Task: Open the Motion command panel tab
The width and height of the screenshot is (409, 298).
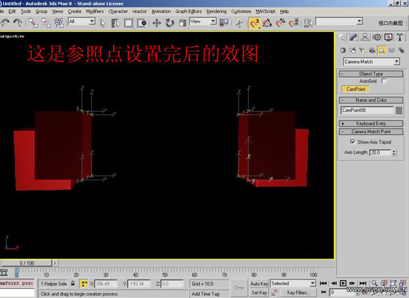Action: [377, 37]
